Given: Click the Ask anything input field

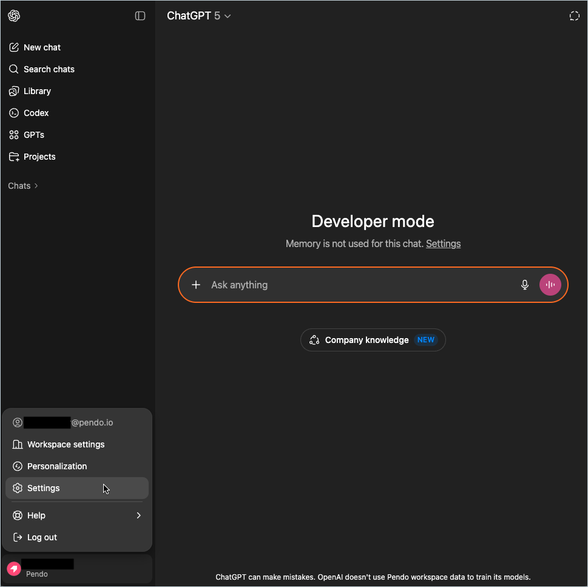Looking at the screenshot, I should 358,285.
